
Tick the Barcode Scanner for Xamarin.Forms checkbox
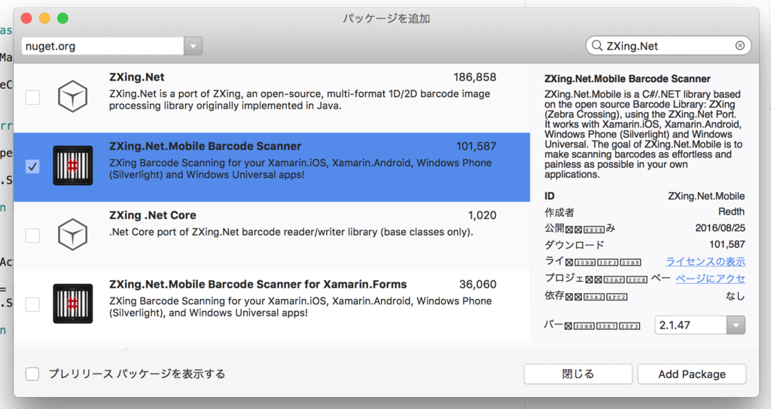[32, 304]
